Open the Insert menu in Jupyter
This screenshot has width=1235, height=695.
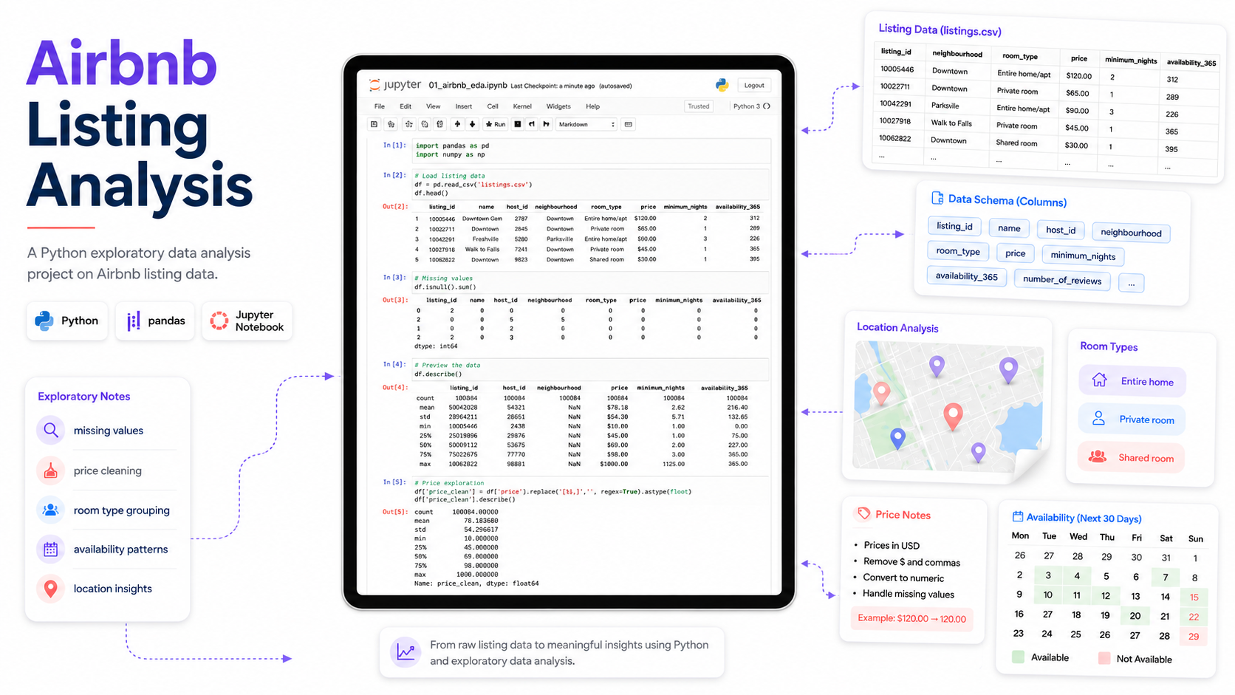coord(464,106)
